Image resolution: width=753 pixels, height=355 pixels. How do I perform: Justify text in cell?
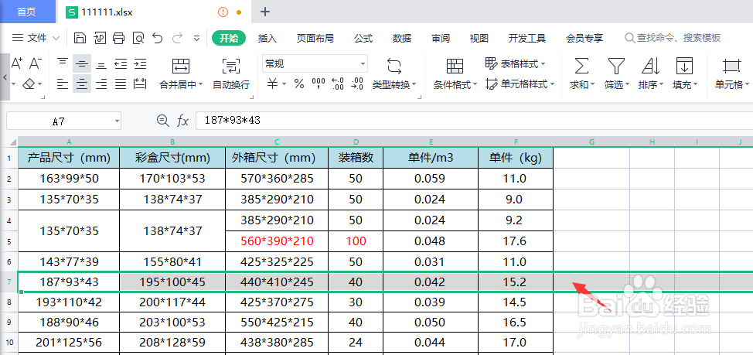[121, 84]
